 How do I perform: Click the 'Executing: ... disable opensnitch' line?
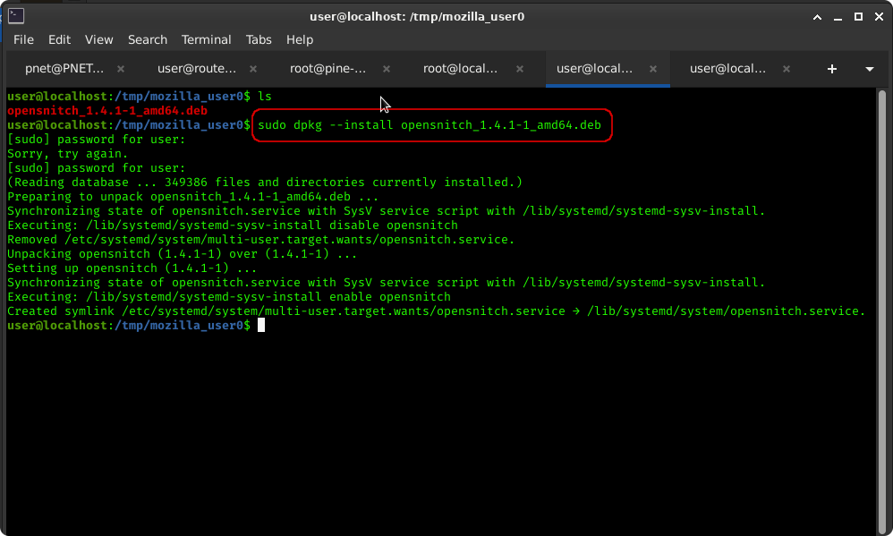coord(233,225)
